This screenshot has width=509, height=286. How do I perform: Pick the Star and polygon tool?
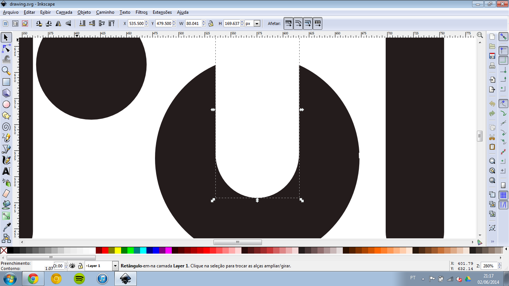click(6, 115)
